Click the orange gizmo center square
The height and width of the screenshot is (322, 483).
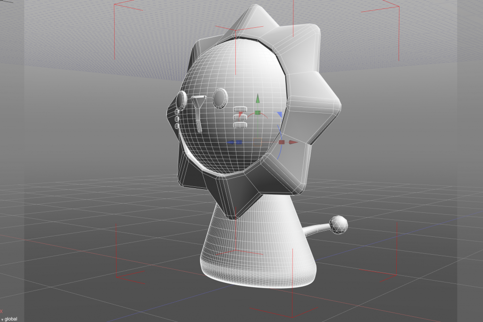258,142
